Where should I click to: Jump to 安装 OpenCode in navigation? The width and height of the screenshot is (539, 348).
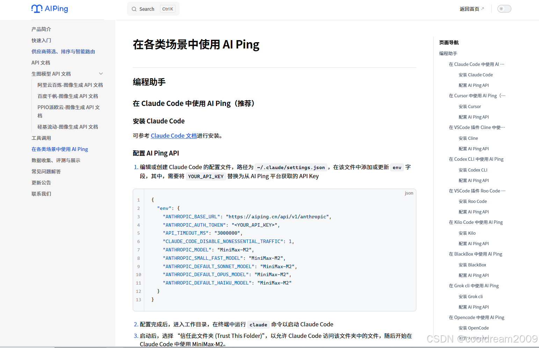pos(474,328)
